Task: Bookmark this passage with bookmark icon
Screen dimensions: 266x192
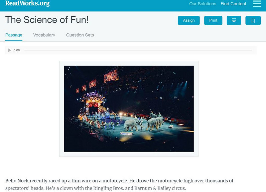Action: pos(253,20)
